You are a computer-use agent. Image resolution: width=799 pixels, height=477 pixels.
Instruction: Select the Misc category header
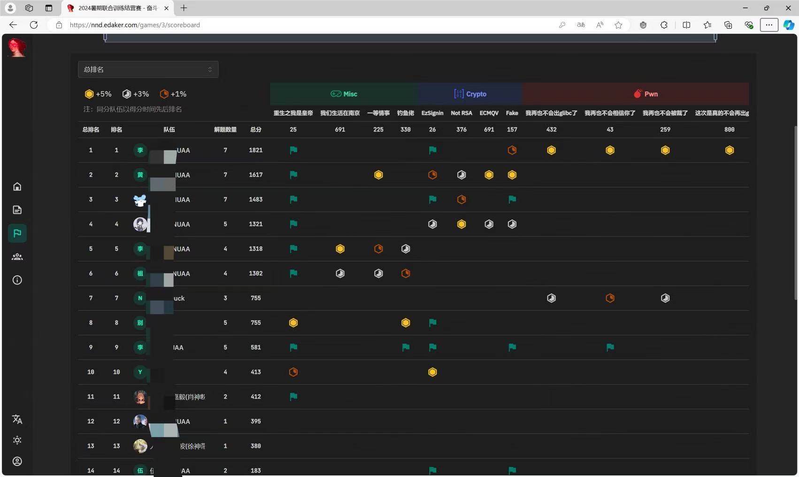[x=344, y=94]
